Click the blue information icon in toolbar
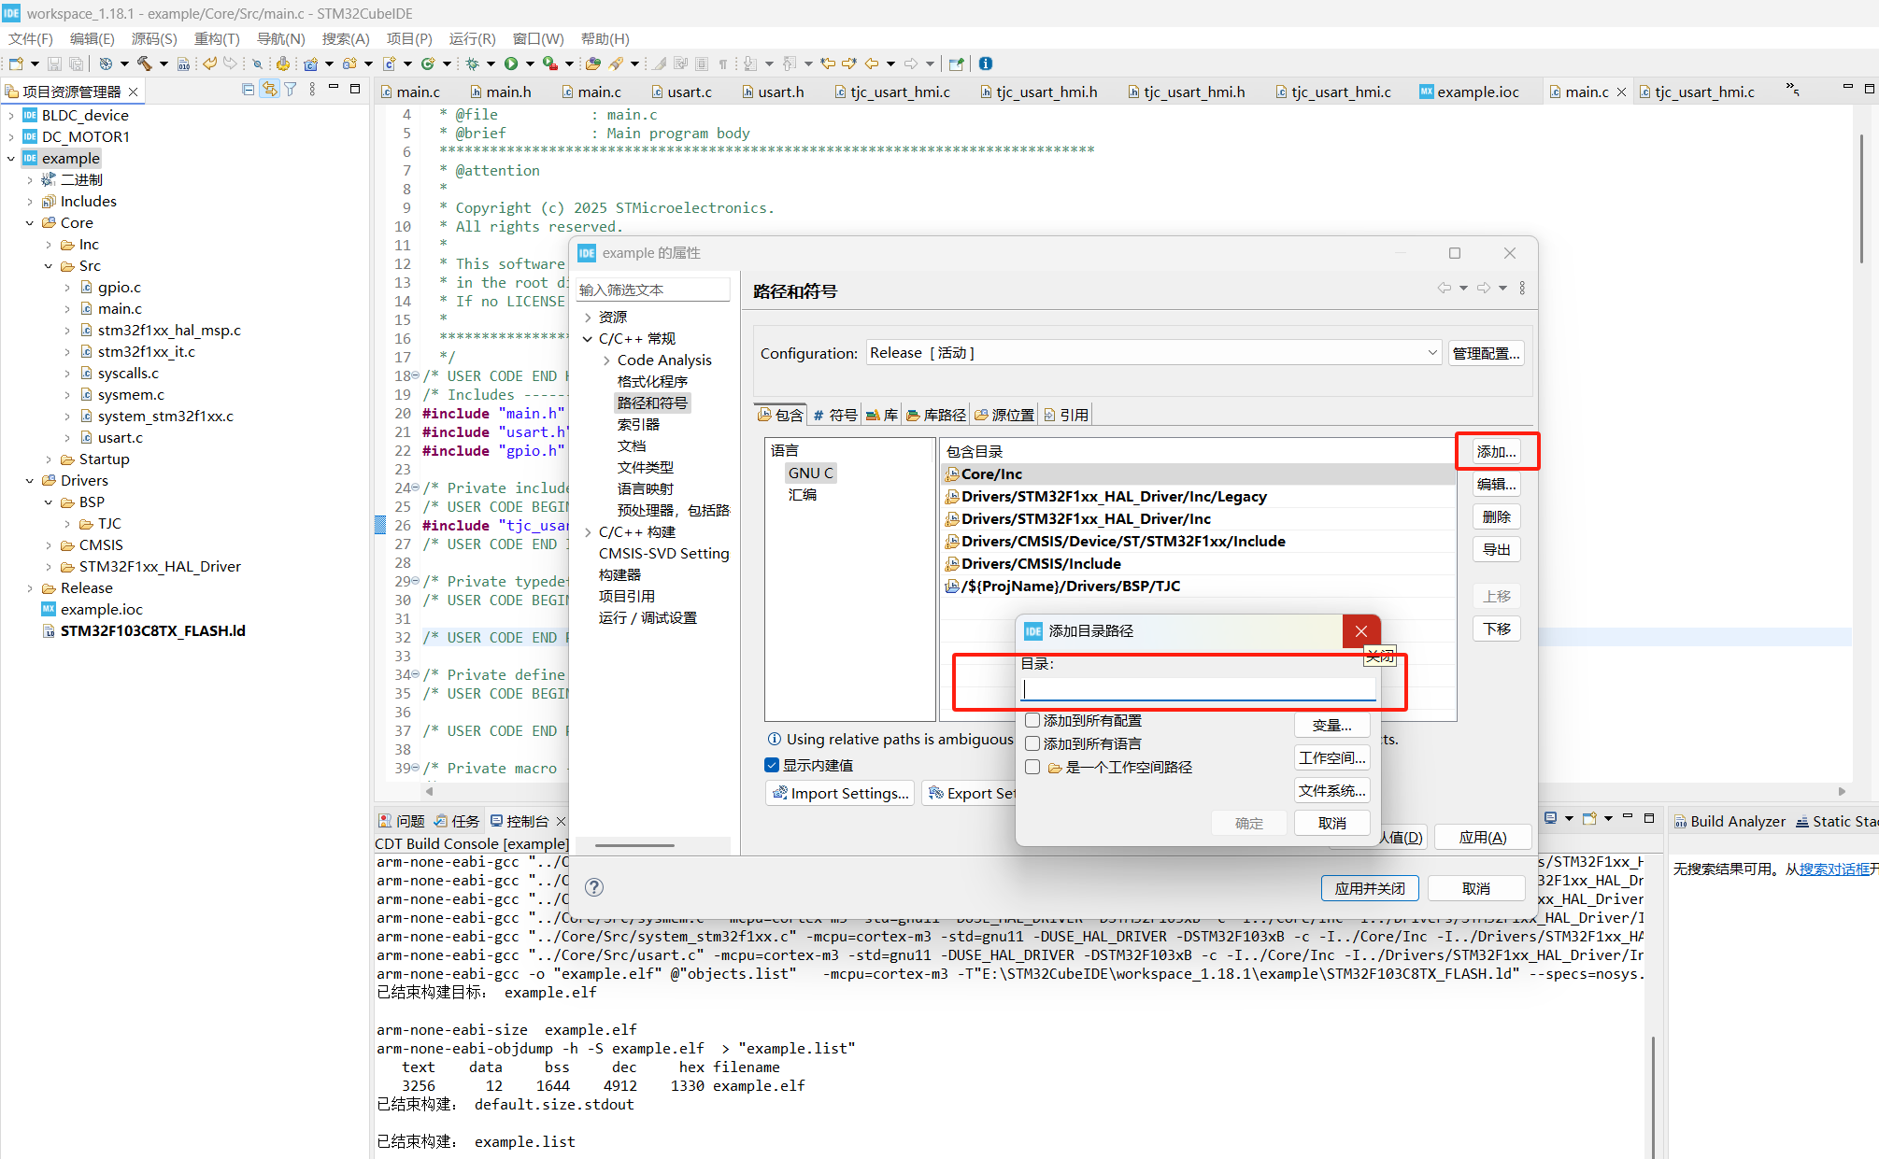The width and height of the screenshot is (1879, 1159). 986,64
